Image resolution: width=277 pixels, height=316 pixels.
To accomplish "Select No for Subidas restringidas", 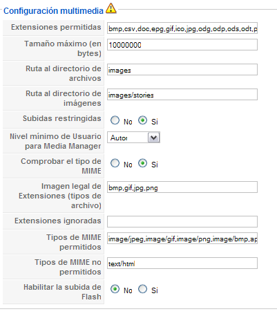I will [x=115, y=120].
